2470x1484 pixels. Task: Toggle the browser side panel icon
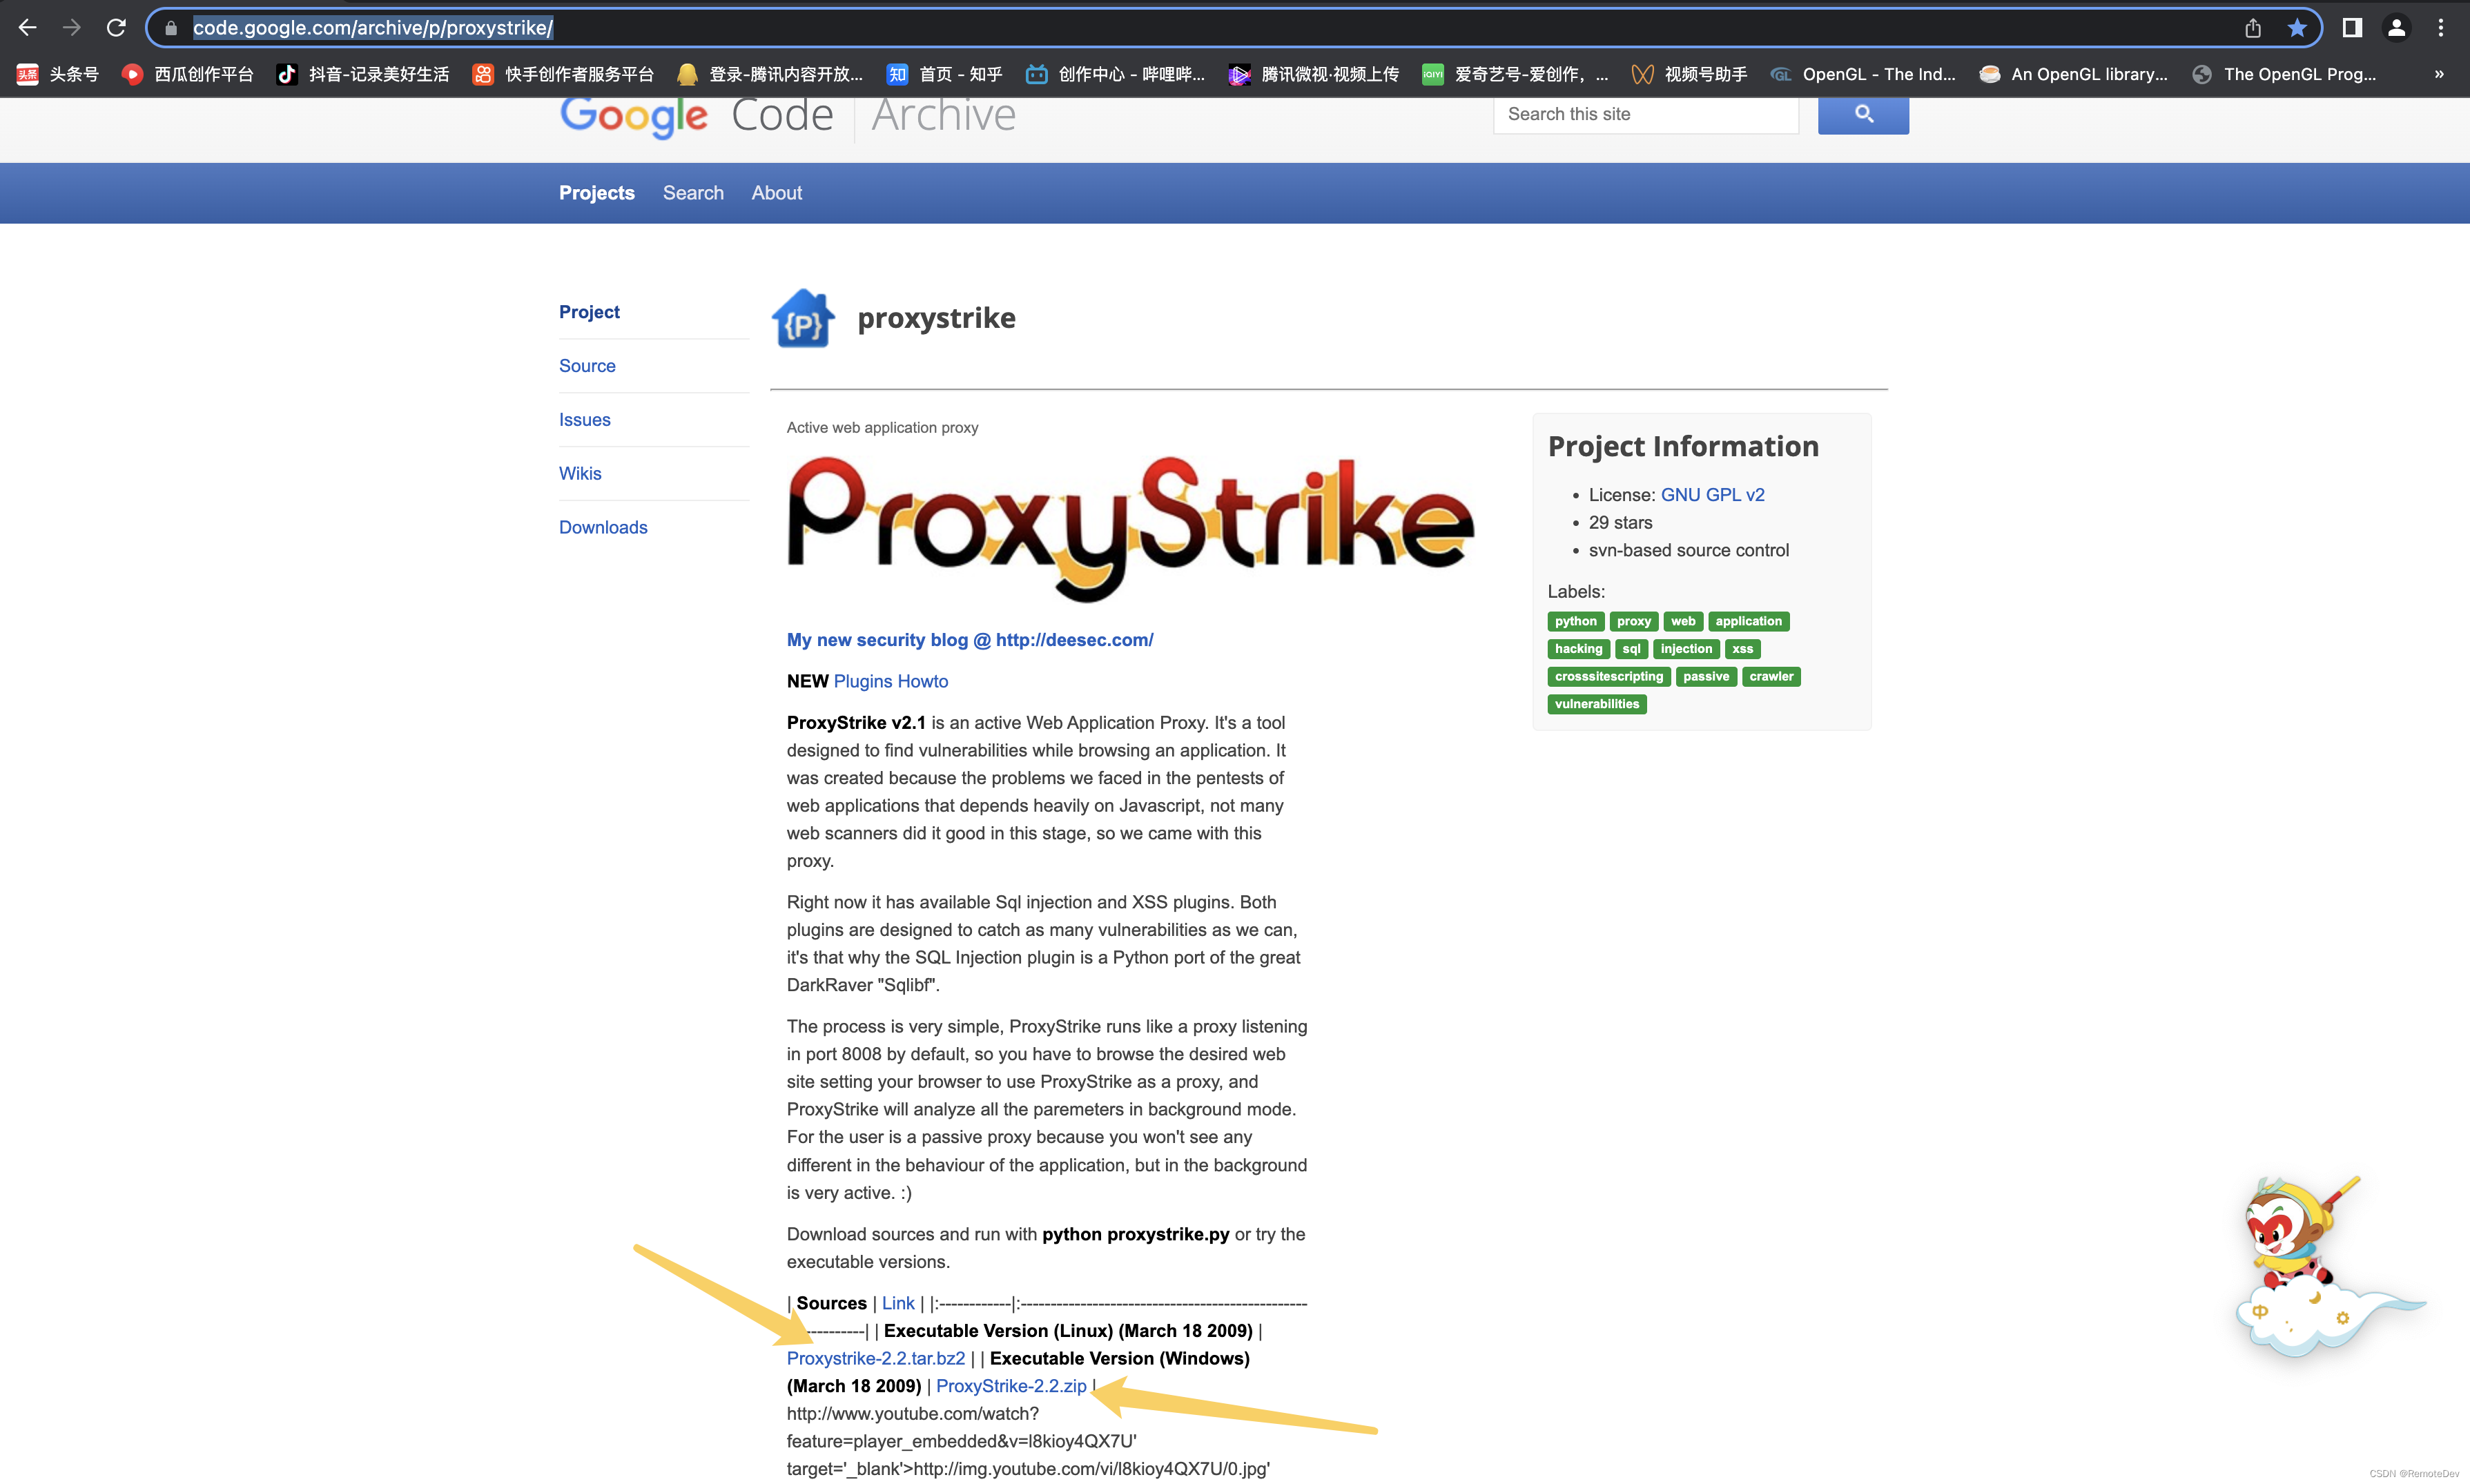(x=2352, y=28)
